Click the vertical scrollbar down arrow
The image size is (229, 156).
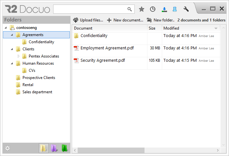coord(223,145)
